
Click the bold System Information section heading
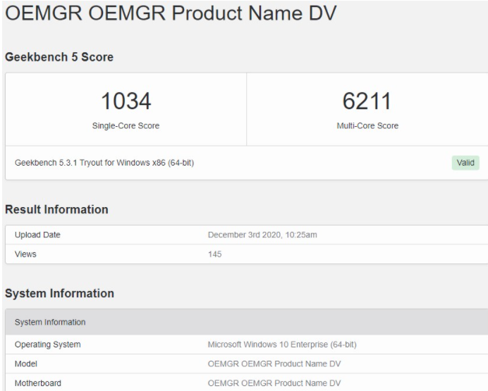coord(59,293)
